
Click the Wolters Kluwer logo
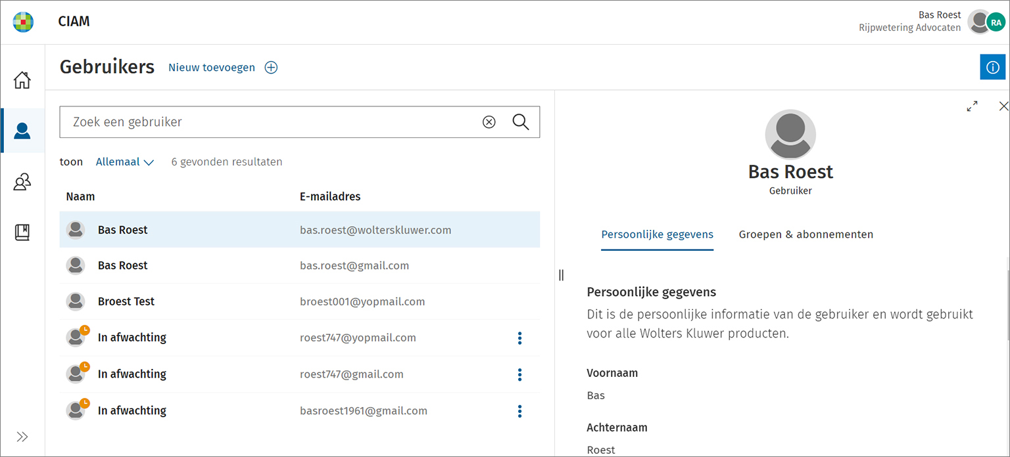pos(23,22)
